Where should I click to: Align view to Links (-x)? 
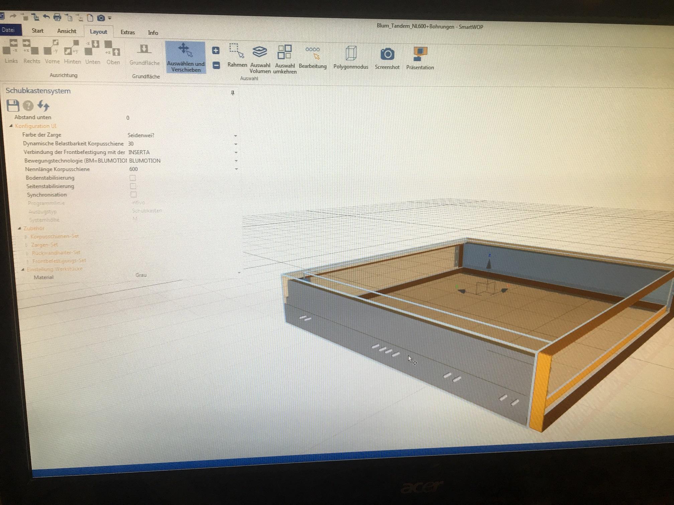[11, 51]
